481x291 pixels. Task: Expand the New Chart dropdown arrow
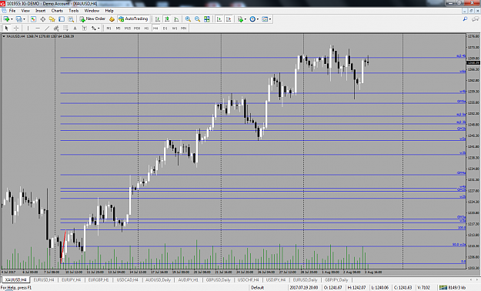pyautogui.click(x=12, y=19)
